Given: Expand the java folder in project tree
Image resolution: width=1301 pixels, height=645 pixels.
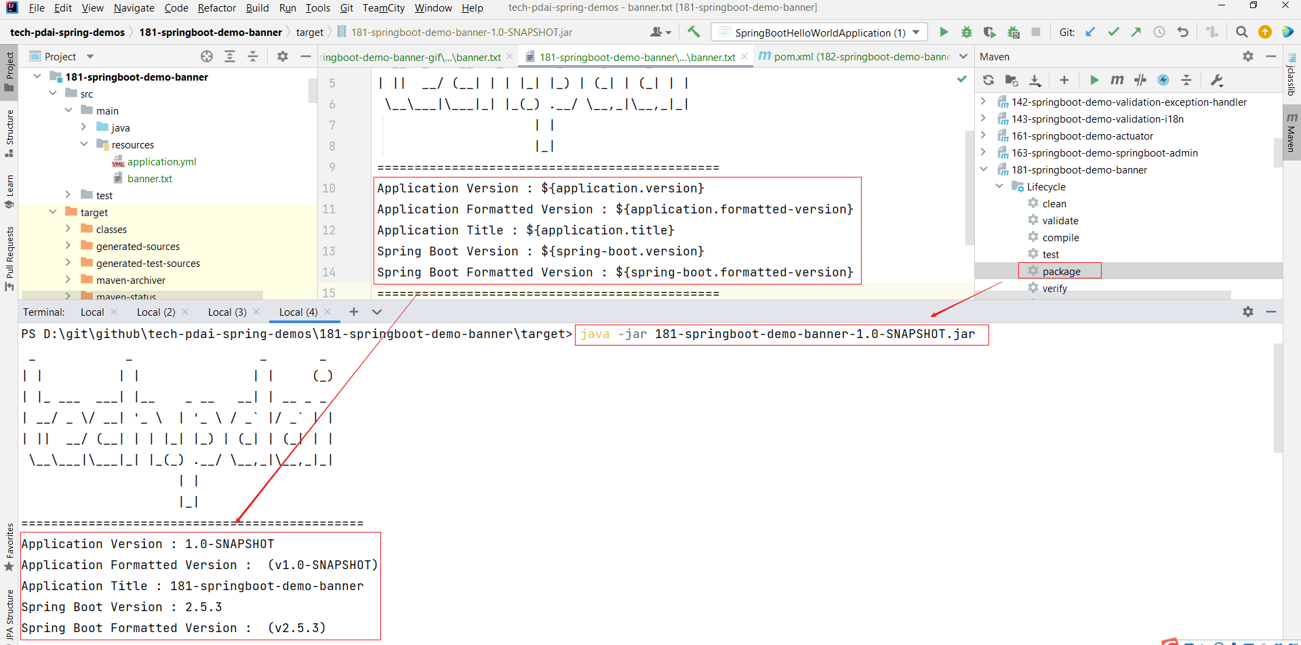Looking at the screenshot, I should tap(83, 127).
